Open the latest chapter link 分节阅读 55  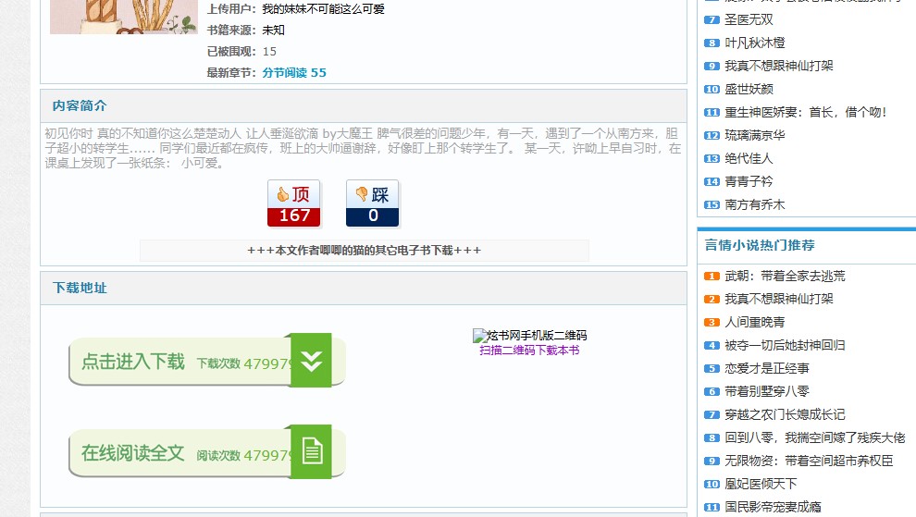(294, 72)
